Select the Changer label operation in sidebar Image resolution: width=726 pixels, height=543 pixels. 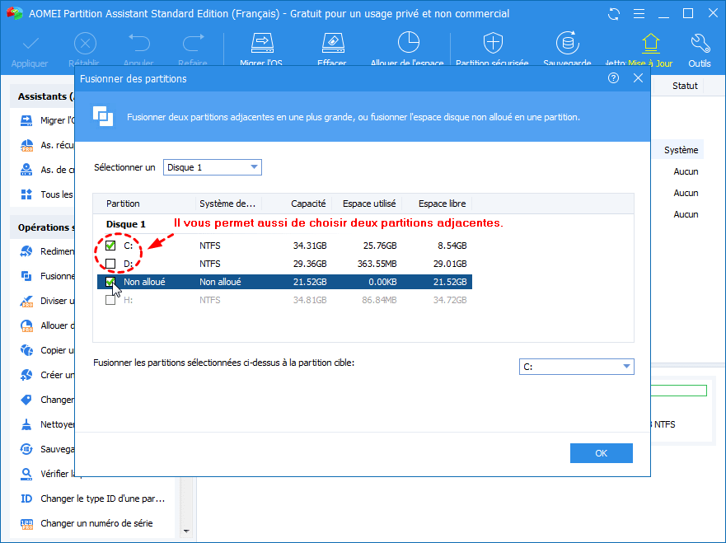pos(47,400)
